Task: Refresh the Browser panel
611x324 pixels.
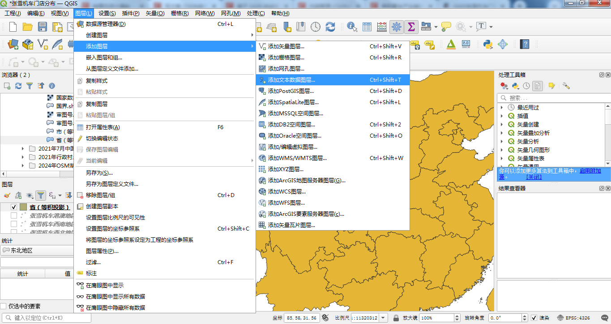Action: (18, 86)
